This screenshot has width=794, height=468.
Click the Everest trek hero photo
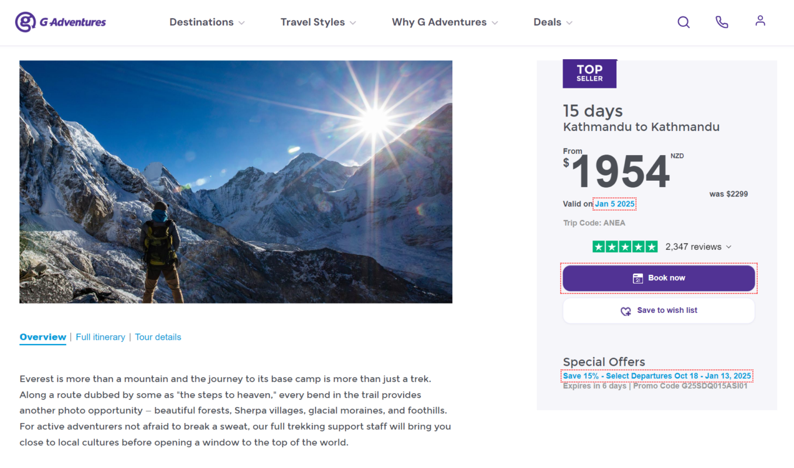236,182
